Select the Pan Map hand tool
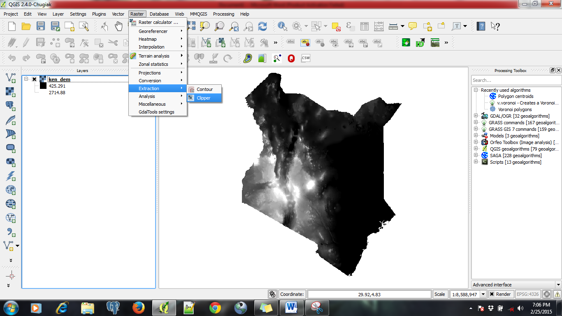 (x=119, y=26)
